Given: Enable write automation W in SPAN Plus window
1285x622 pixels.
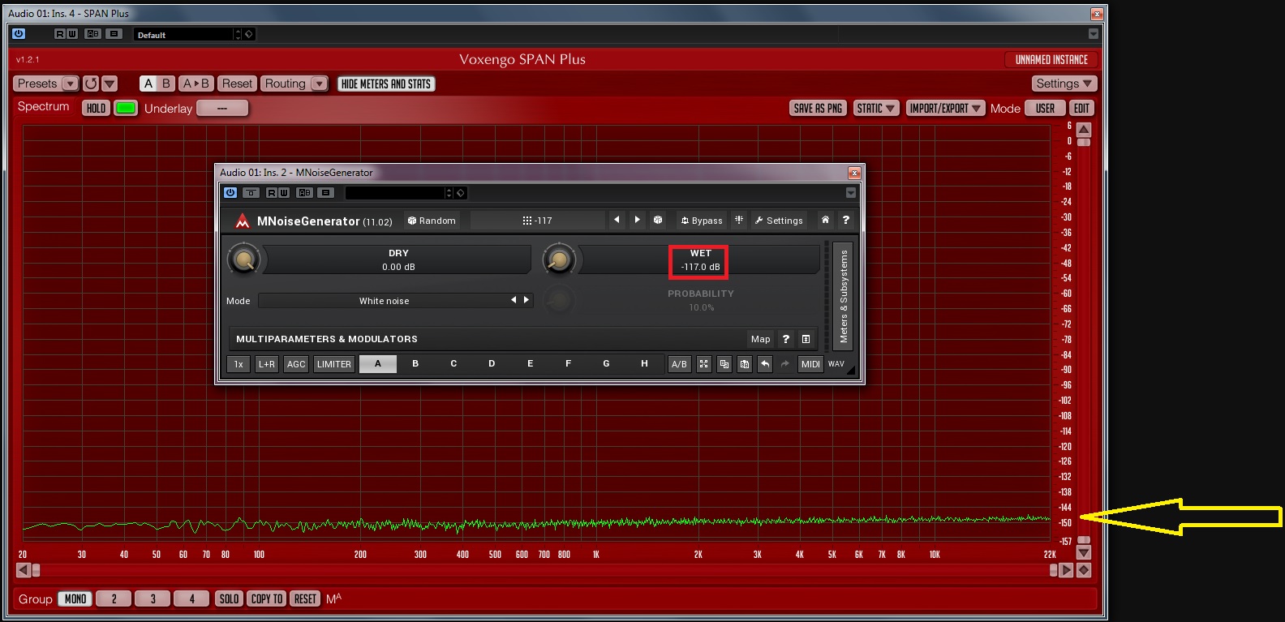Looking at the screenshot, I should coord(72,33).
